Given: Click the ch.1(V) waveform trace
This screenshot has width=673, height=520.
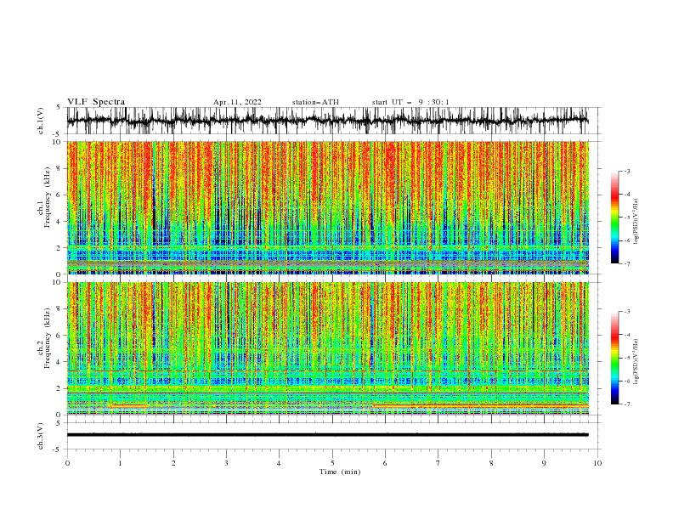Looking at the screenshot, I should pos(327,121).
